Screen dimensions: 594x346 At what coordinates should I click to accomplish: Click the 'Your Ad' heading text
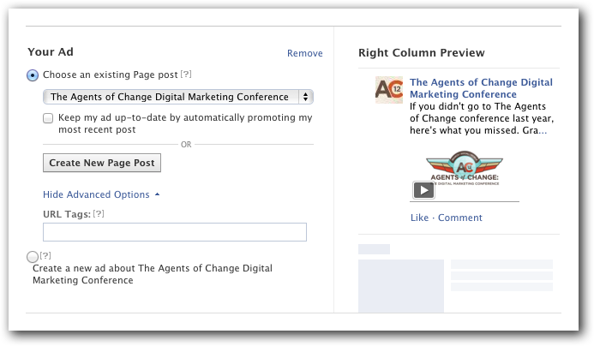[x=51, y=52]
